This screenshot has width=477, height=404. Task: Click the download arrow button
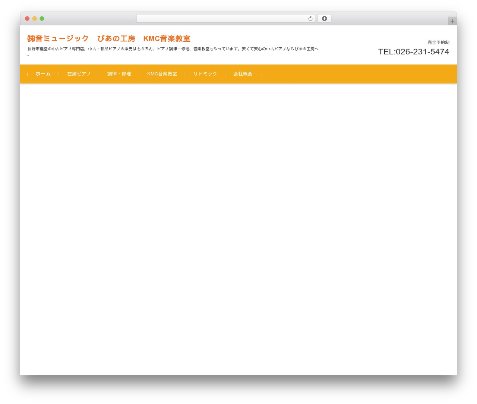point(324,19)
